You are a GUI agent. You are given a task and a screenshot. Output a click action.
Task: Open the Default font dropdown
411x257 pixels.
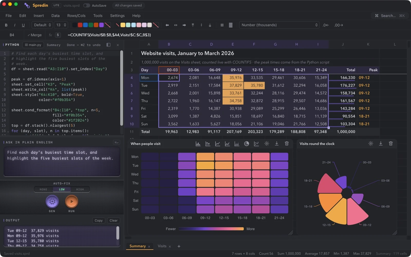click(42, 25)
